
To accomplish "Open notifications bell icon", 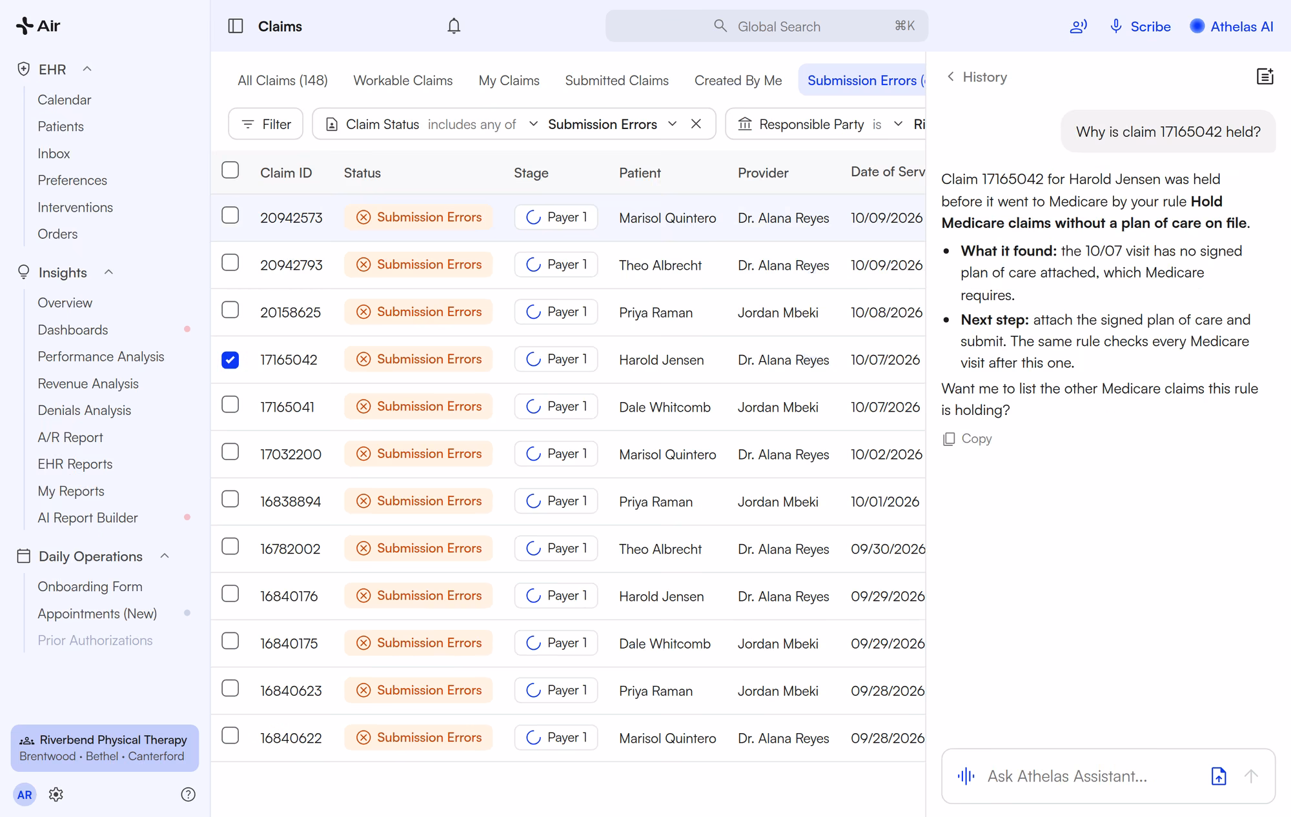I will click(x=454, y=26).
